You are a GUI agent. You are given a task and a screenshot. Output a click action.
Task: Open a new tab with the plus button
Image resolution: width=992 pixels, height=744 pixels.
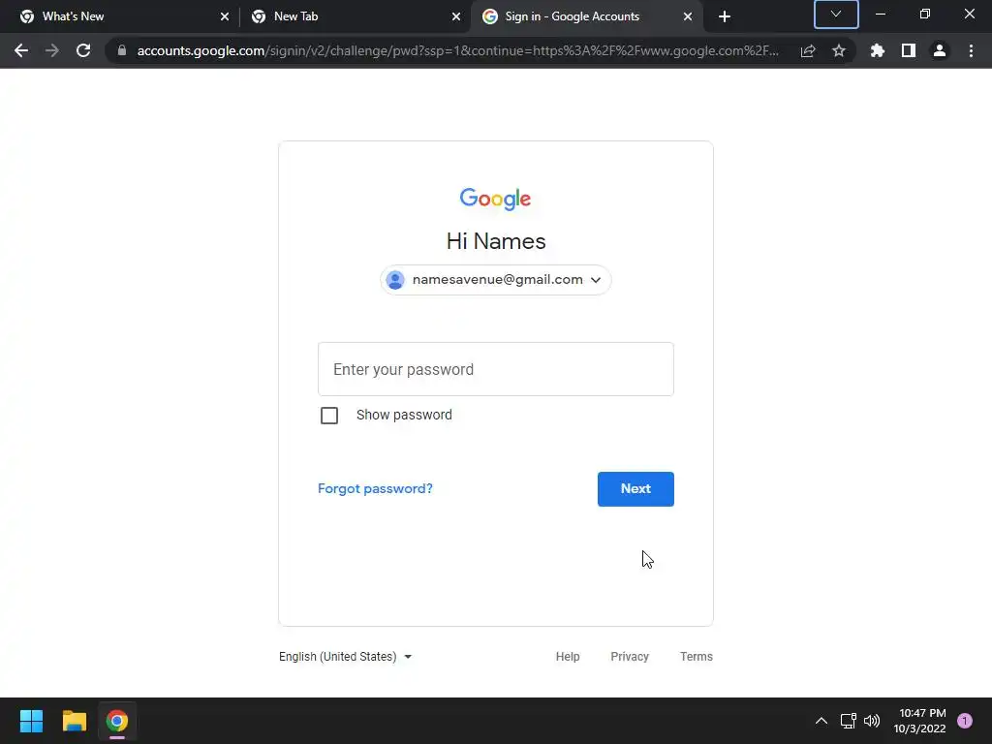pos(725,16)
